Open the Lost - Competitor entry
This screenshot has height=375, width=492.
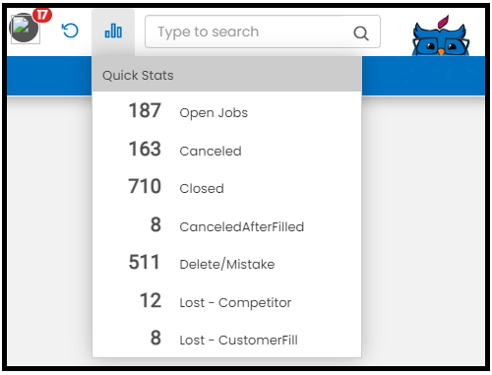226,301
